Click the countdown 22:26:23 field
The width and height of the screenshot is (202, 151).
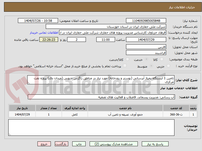[49, 39]
